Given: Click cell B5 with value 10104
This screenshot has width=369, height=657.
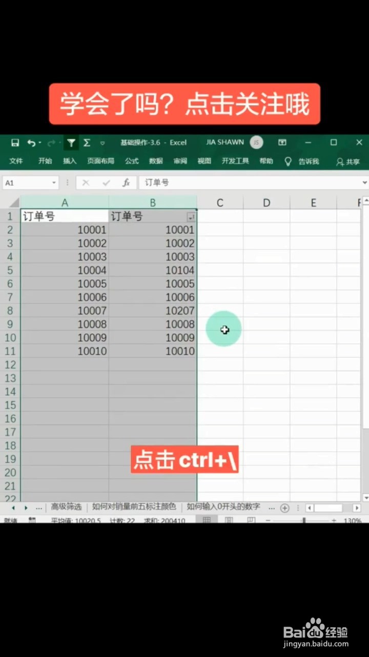Looking at the screenshot, I should point(153,270).
